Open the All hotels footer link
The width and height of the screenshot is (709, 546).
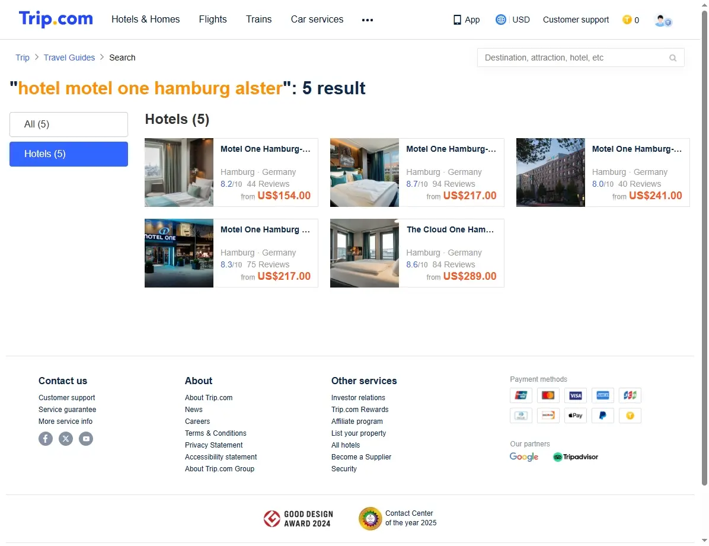(346, 445)
